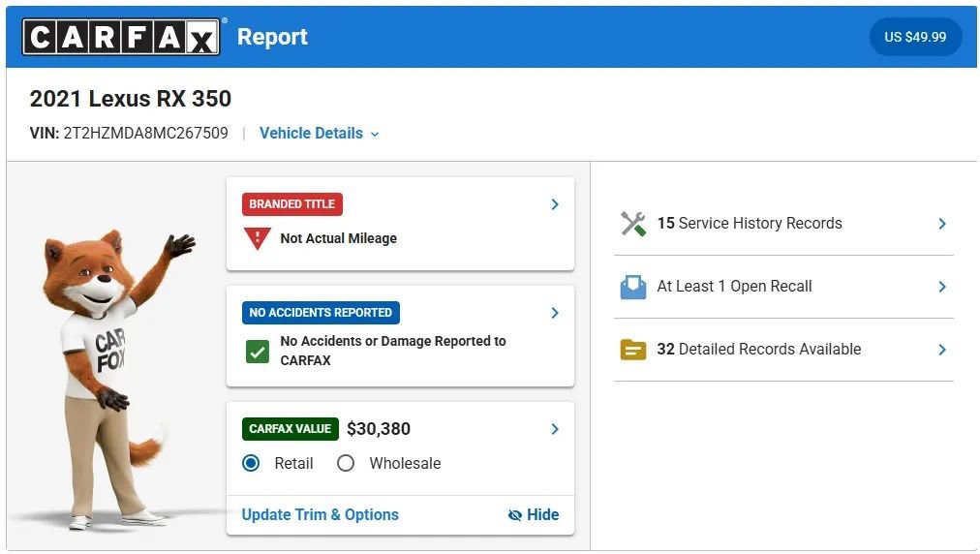
Task: Click Update Trim & Options link
Action: 320,514
